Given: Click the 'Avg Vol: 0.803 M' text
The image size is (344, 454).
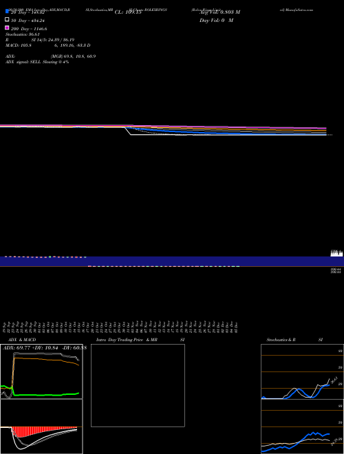Looking at the screenshot, I should pyautogui.click(x=219, y=12).
